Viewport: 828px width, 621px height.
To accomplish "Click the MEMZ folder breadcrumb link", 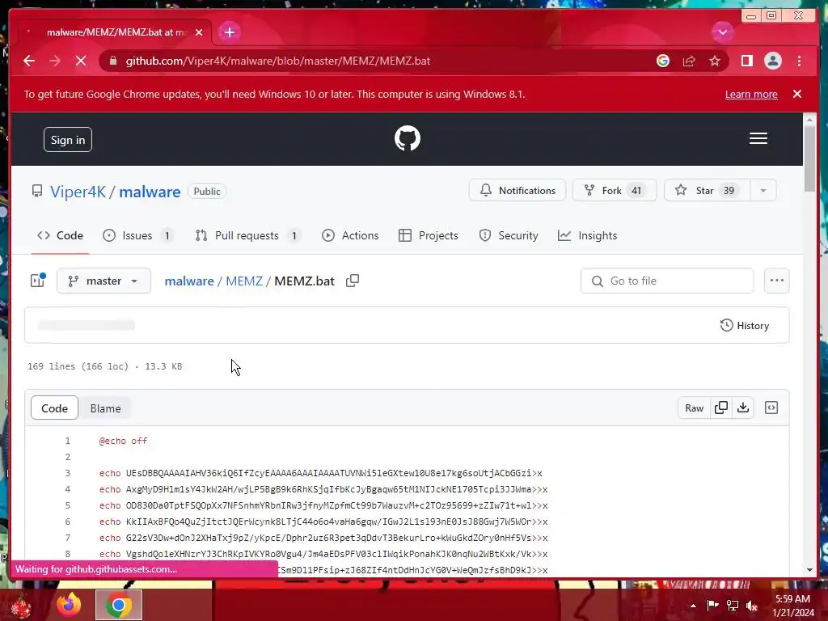I will (244, 281).
